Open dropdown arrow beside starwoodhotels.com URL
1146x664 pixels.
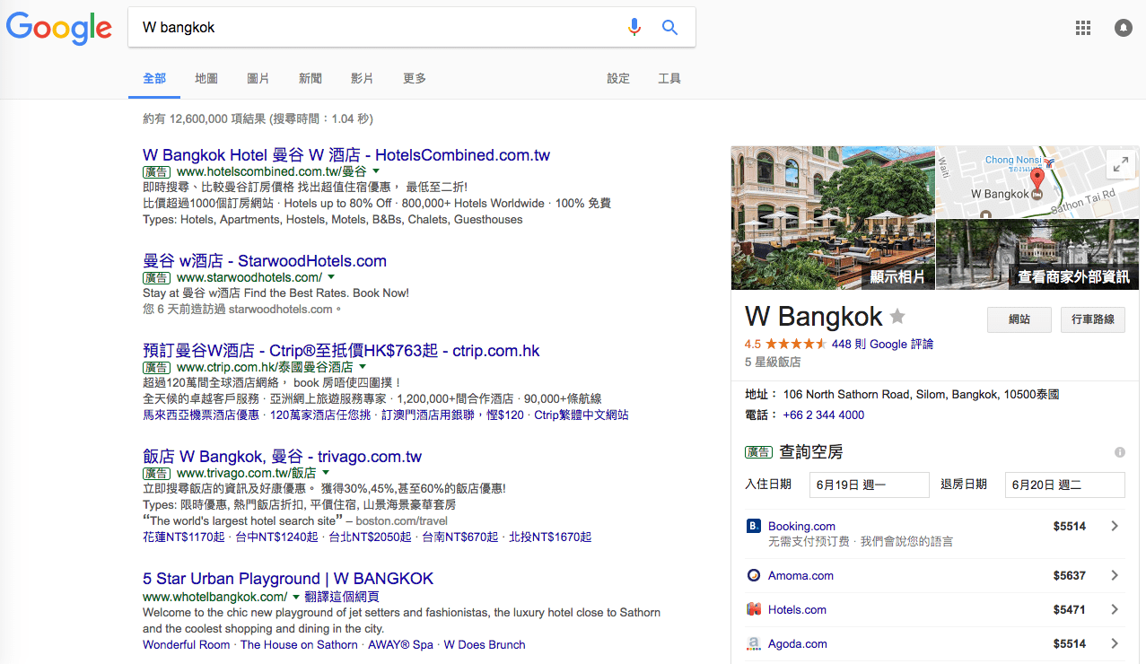tap(330, 277)
